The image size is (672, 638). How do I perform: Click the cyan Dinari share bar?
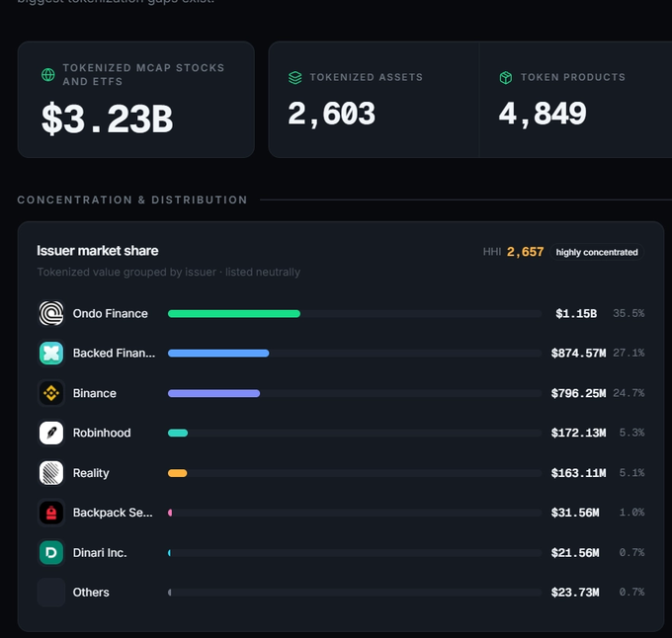tap(169, 553)
